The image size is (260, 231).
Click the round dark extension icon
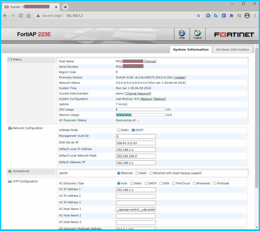pyautogui.click(x=208, y=16)
